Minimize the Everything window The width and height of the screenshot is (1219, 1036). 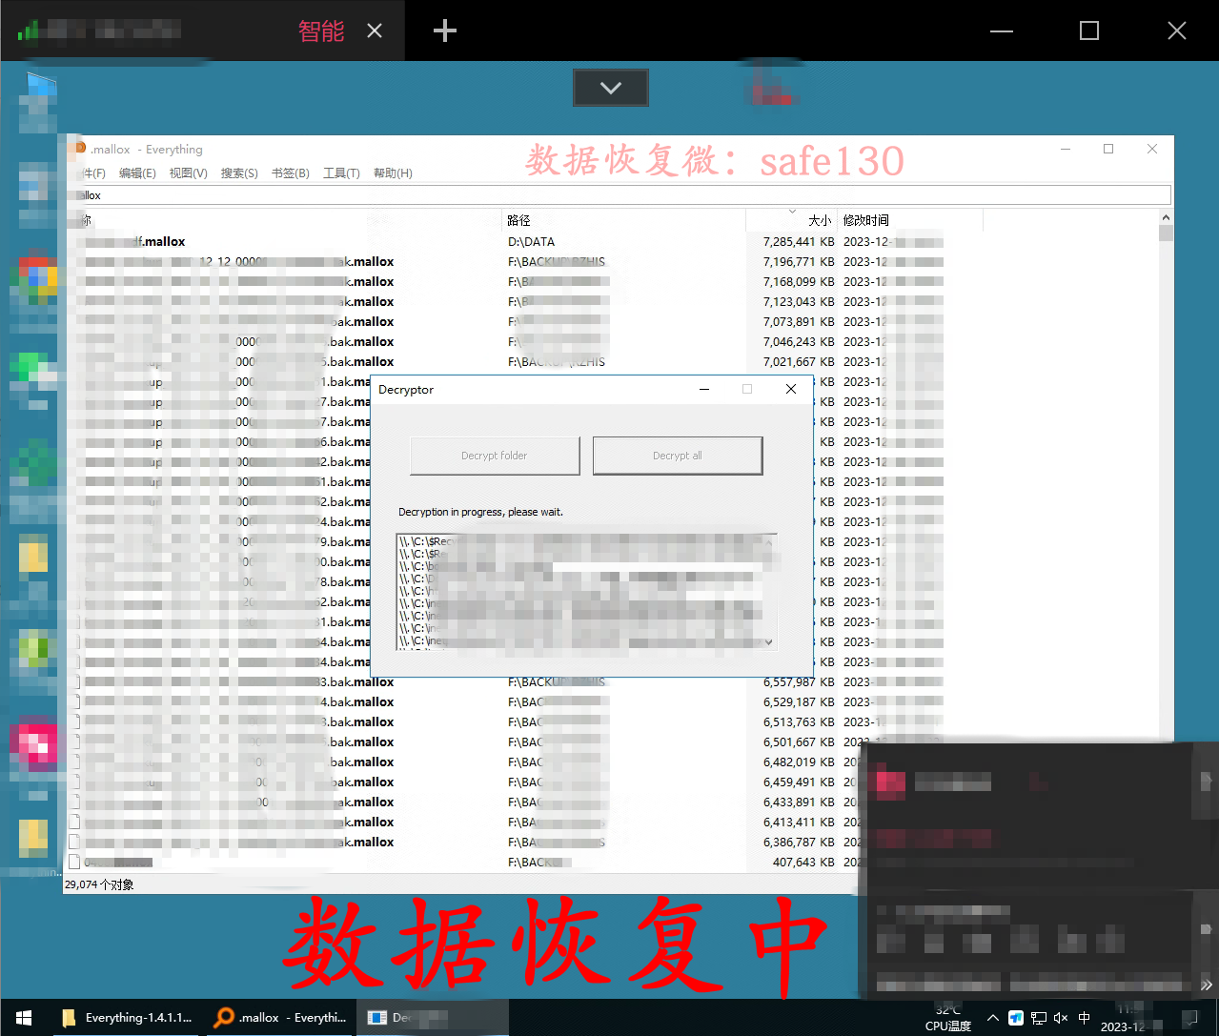[1066, 149]
